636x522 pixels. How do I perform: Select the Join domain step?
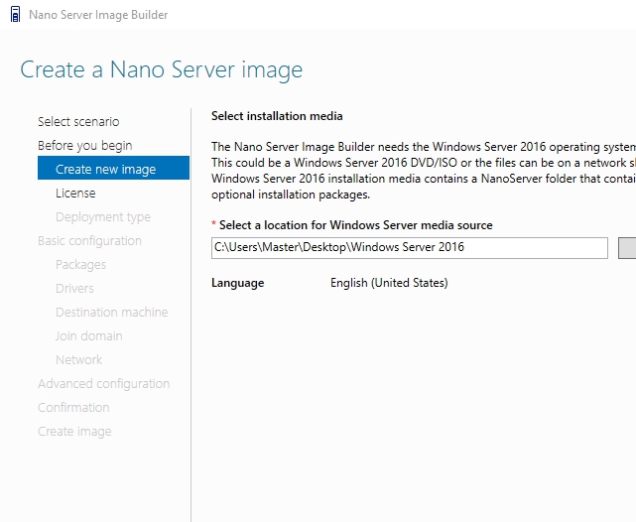88,336
